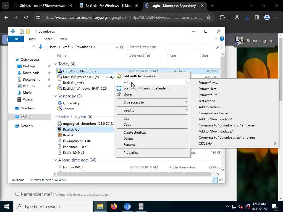Select the BasiliskII application icon

pyautogui.click(x=60, y=135)
